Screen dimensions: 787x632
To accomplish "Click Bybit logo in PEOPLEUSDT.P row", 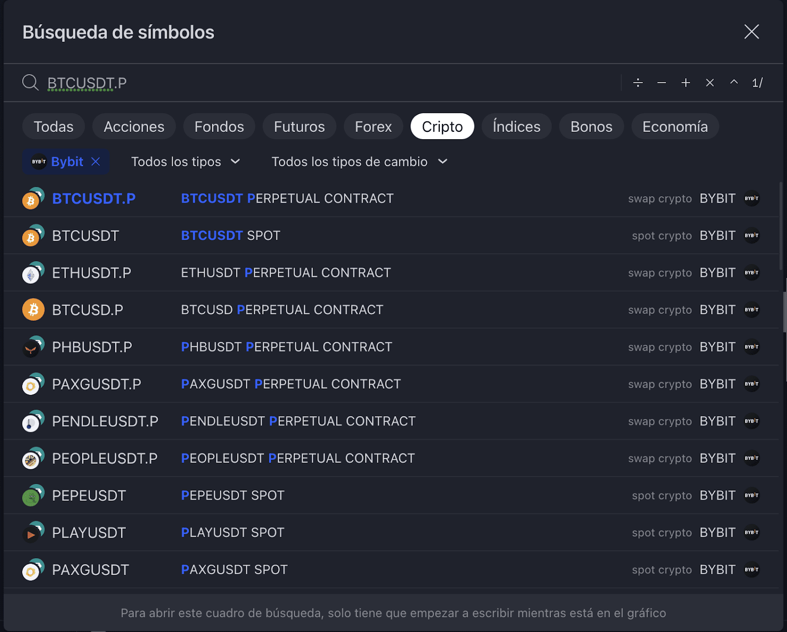I will click(x=752, y=458).
